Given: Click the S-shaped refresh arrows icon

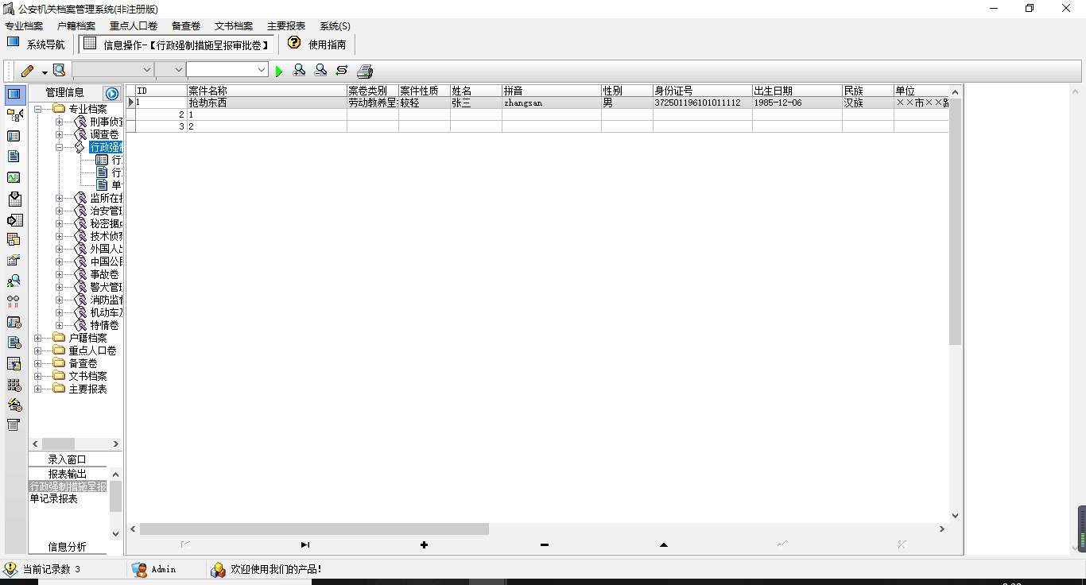Looking at the screenshot, I should click(342, 70).
